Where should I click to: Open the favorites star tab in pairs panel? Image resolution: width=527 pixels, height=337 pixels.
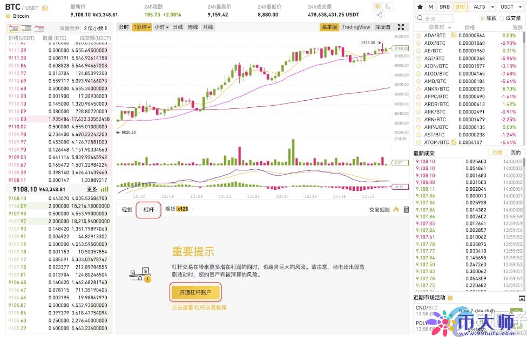(x=420, y=6)
